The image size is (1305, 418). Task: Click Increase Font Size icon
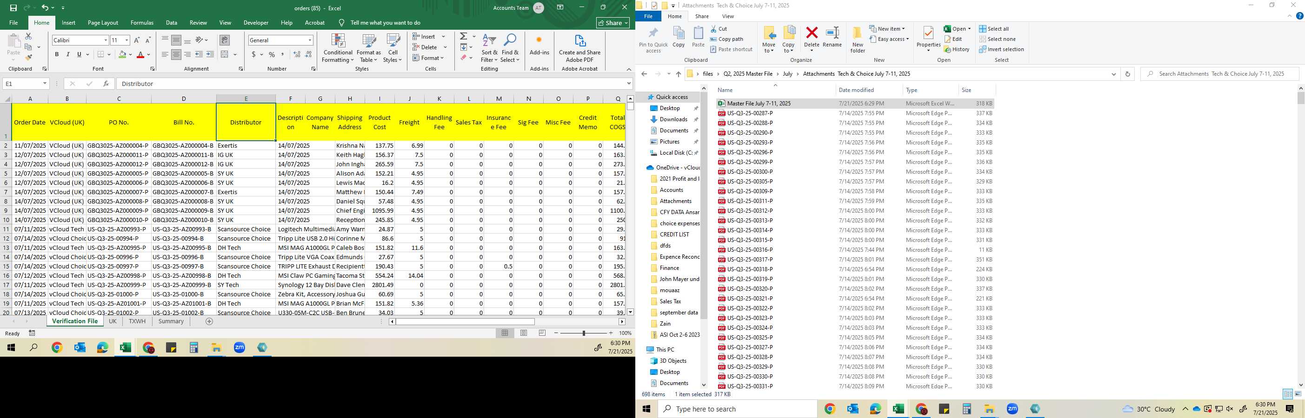137,40
